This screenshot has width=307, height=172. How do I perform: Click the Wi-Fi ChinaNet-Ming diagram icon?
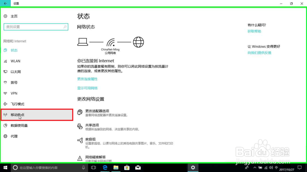111,42
